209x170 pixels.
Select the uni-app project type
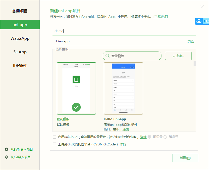[x=20, y=25]
